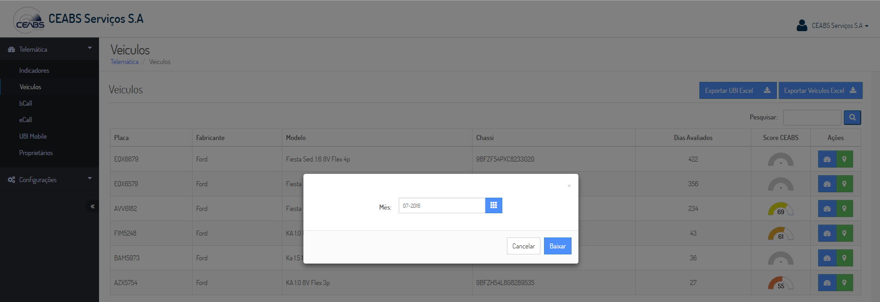Collapse the Telemática menu section
This screenshot has height=302, width=880.
point(49,49)
